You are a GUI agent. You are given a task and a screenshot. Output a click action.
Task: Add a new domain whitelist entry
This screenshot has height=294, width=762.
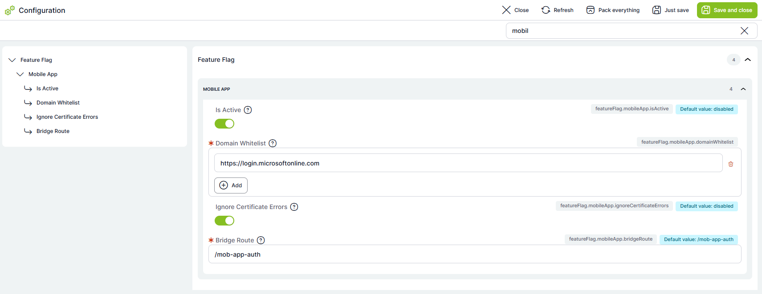click(231, 185)
